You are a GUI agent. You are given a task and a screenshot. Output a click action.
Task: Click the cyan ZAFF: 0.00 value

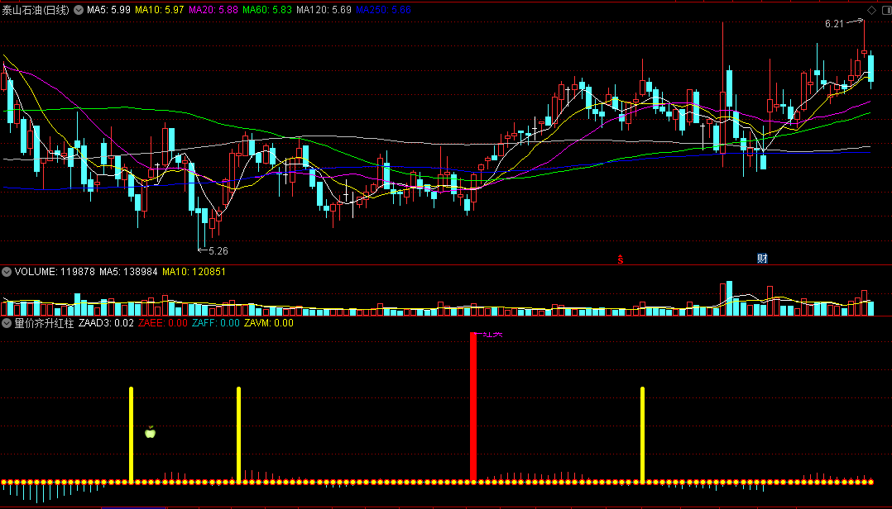(216, 322)
